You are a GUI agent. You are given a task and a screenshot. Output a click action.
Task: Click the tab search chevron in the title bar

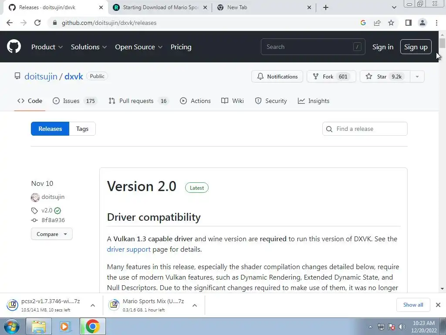pos(394,7)
